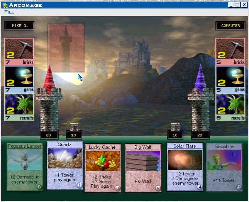Click Computer's recruits dragon icon
This screenshot has height=202, width=249.
click(x=230, y=104)
